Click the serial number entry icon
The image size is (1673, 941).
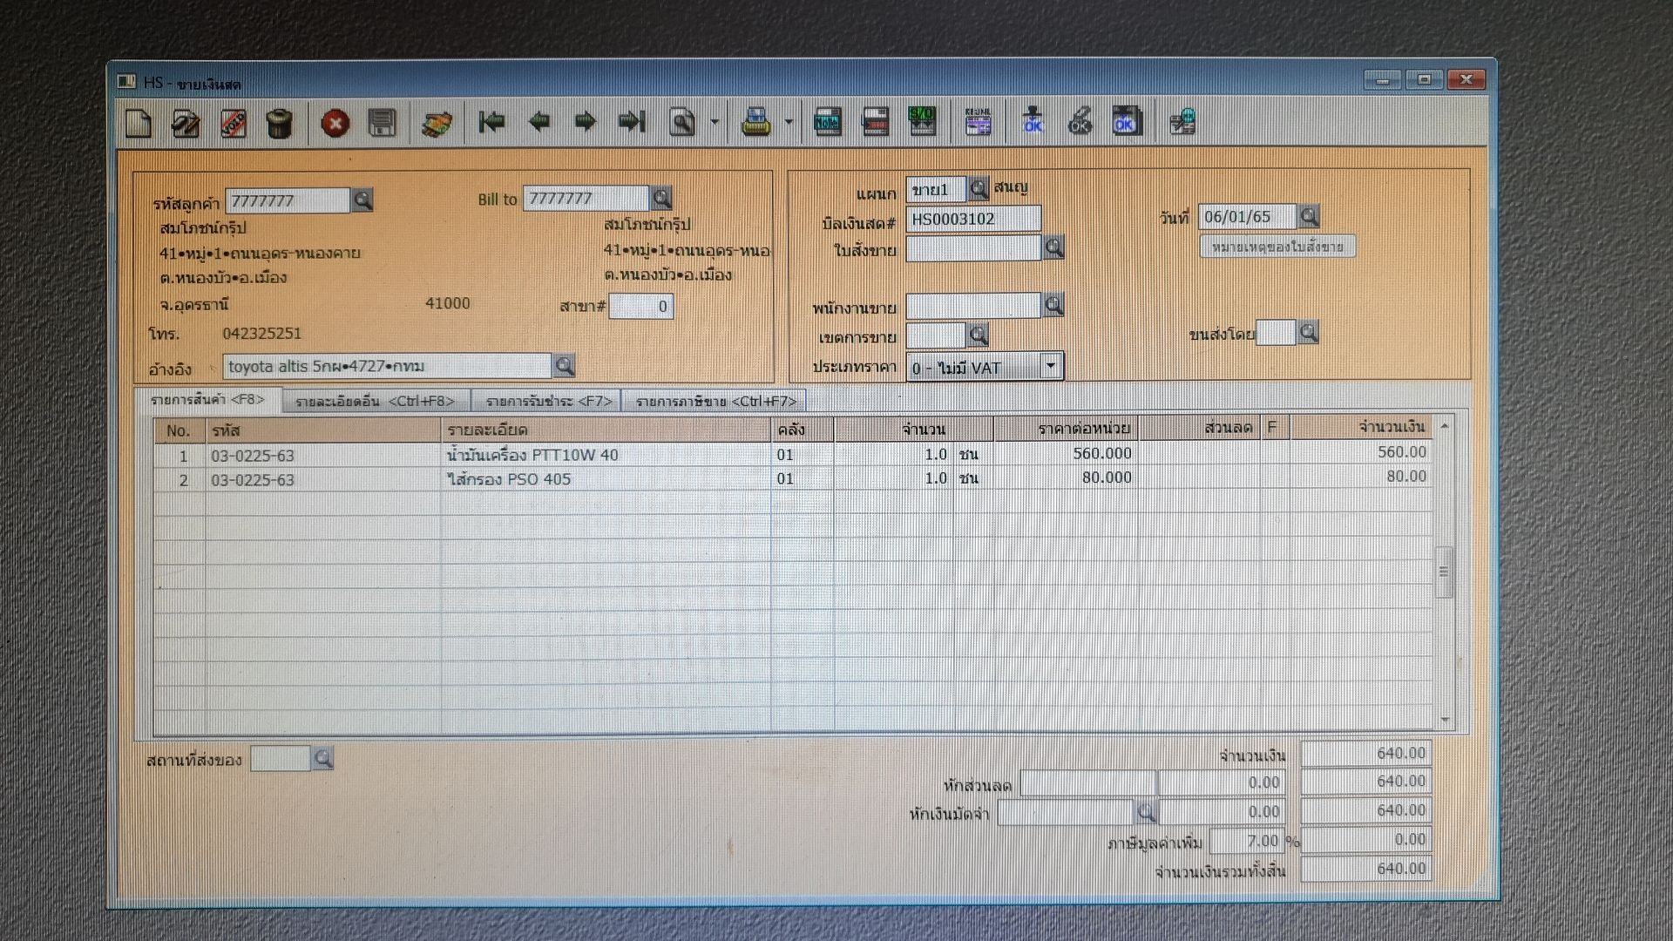tap(875, 122)
